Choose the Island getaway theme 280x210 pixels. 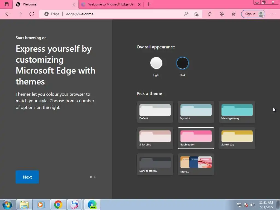coord(237,112)
